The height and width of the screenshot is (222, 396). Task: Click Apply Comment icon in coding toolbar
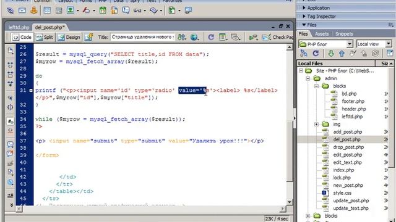(x=11, y=144)
